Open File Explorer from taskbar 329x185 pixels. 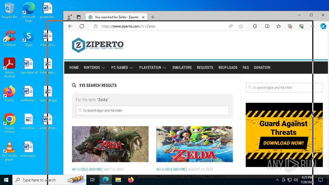tap(118, 180)
